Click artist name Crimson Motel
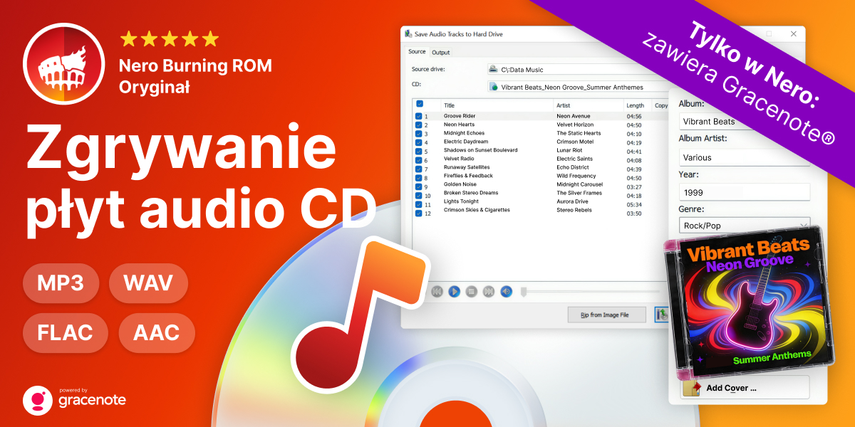Image resolution: width=855 pixels, height=427 pixels. click(575, 142)
